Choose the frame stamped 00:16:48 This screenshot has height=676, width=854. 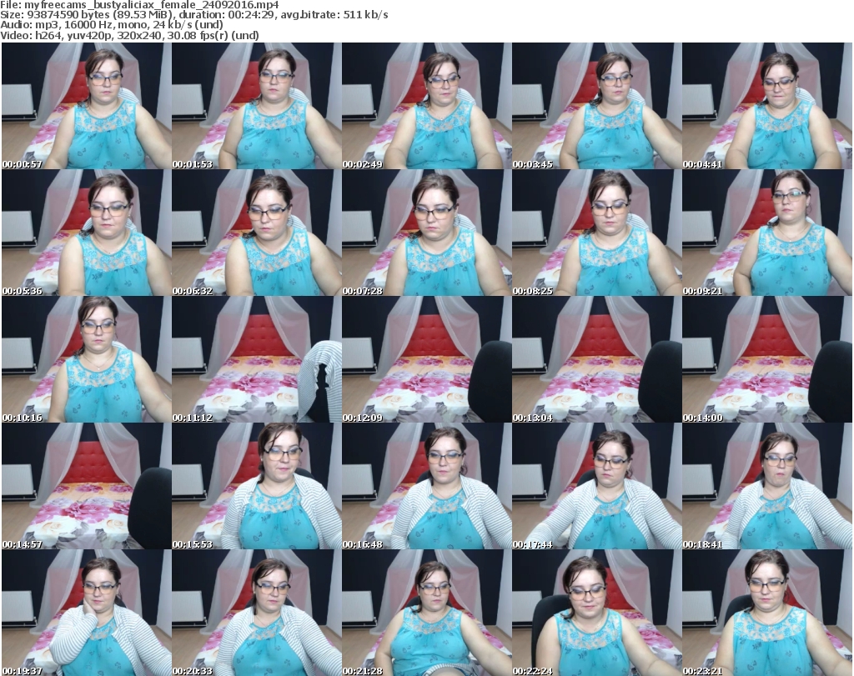427,486
